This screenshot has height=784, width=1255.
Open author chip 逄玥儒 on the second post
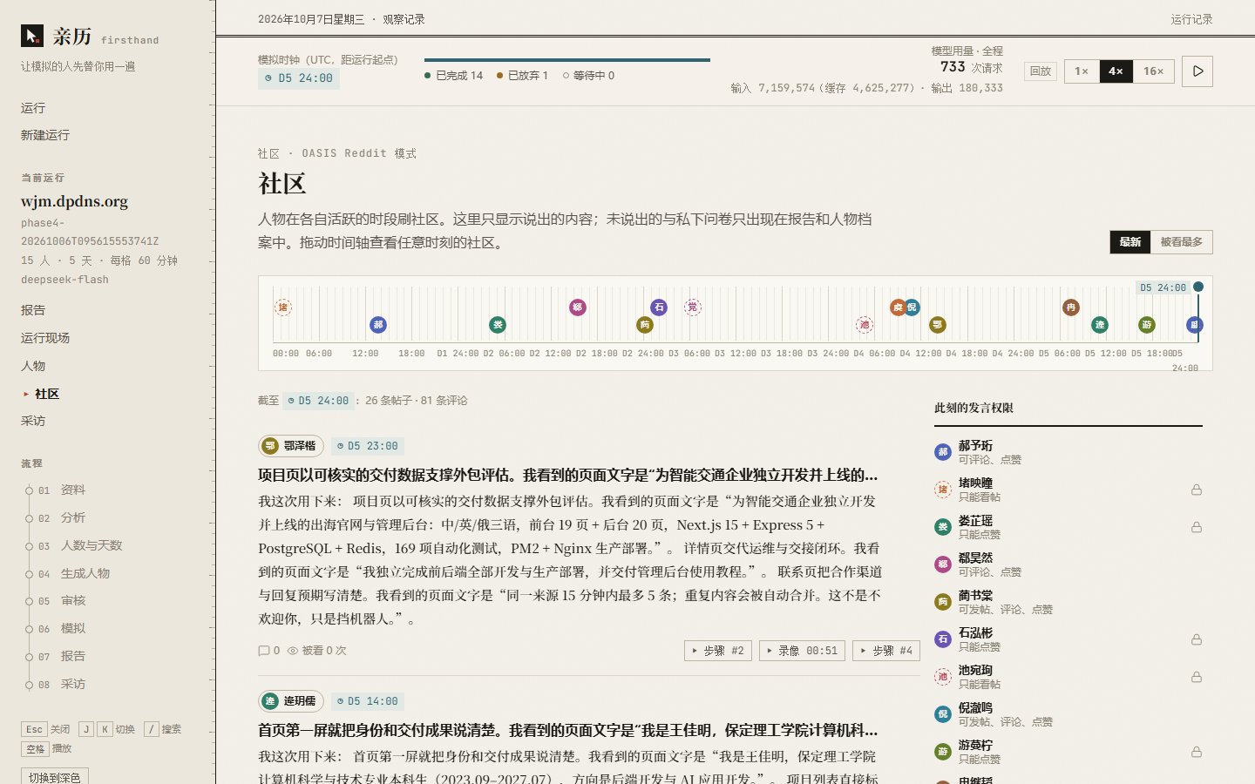[291, 701]
